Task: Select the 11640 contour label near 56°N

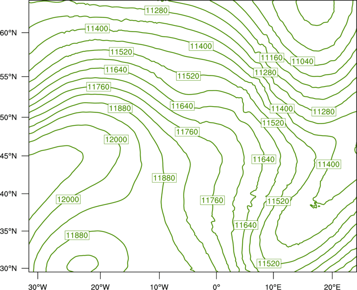Action: pos(116,70)
